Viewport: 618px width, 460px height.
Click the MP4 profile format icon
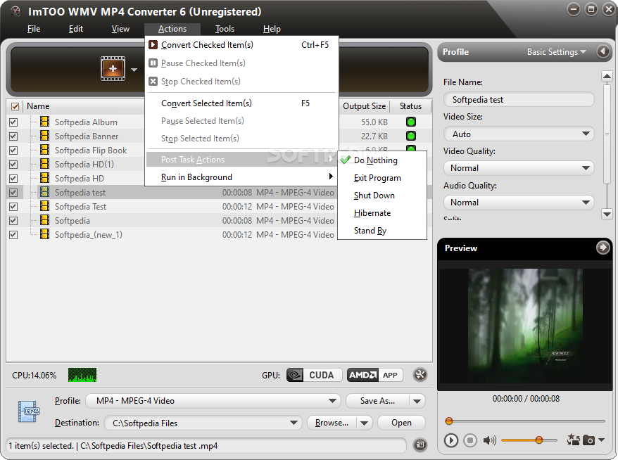pyautogui.click(x=28, y=411)
